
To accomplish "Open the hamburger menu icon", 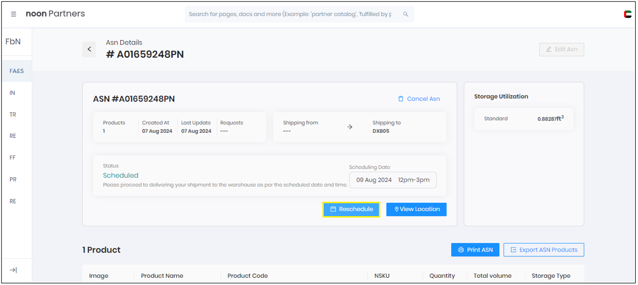I will (x=13, y=14).
